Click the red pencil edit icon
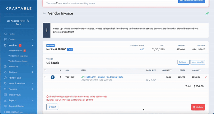 point(206,77)
